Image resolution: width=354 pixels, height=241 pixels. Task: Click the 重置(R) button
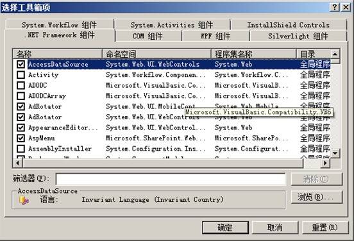tap(325, 228)
